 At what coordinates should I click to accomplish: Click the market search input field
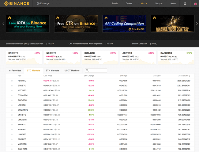(96, 70)
